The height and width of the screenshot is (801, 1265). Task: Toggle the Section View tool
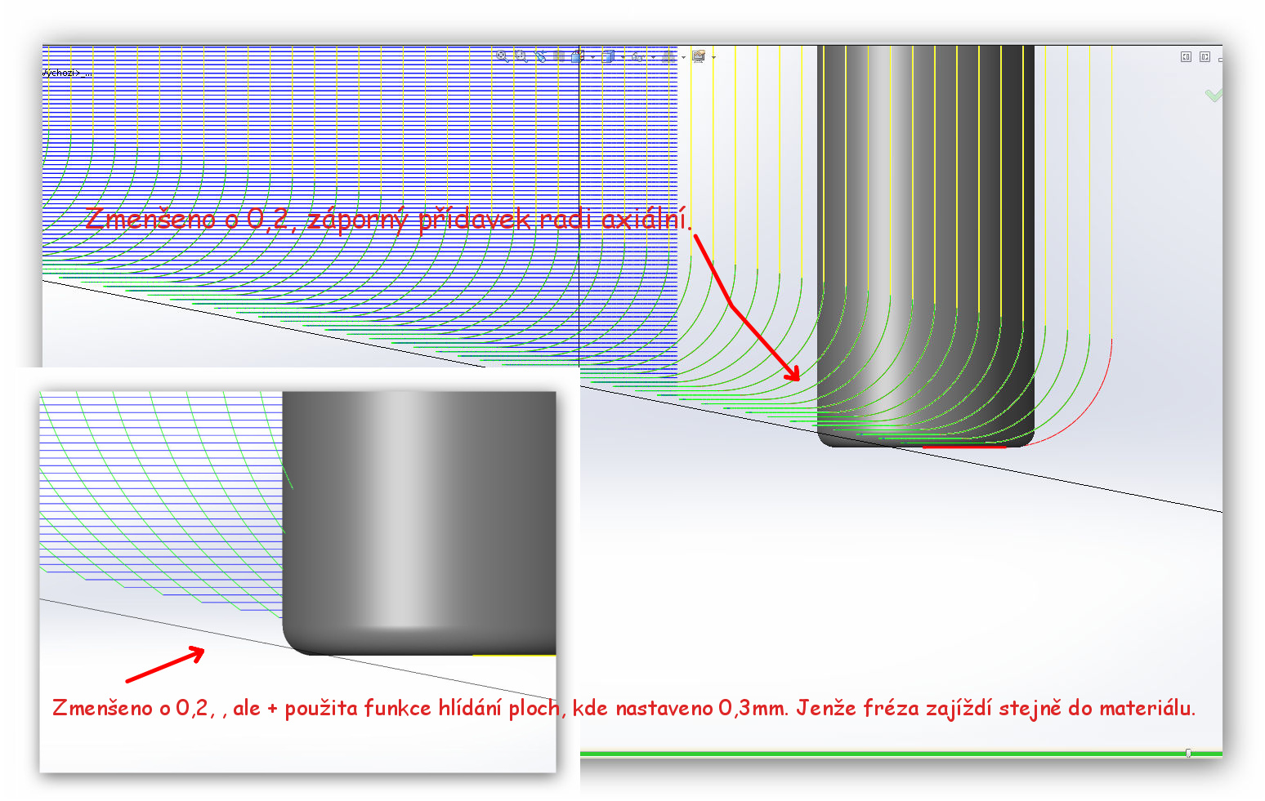(x=559, y=56)
